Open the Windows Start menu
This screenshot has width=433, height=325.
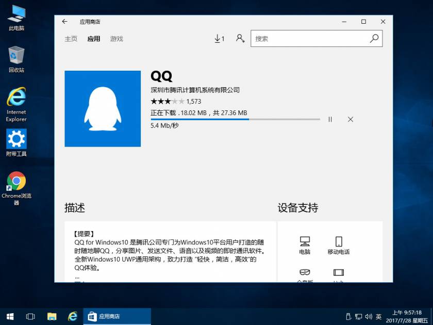[10, 316]
